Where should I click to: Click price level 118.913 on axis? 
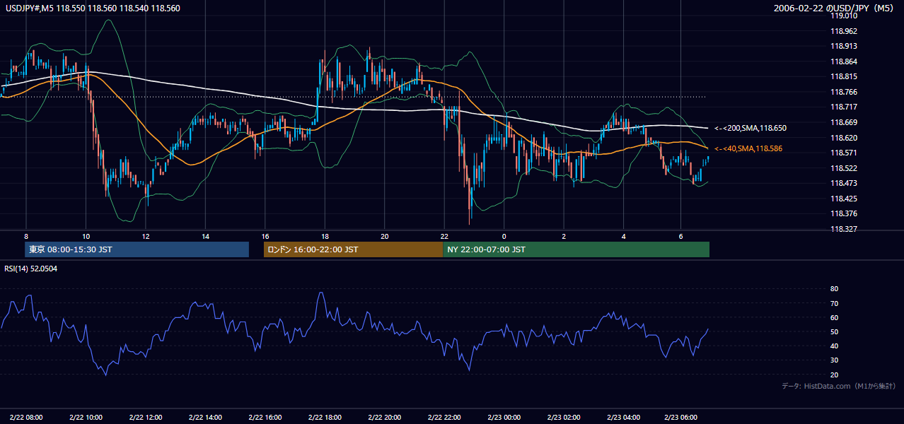point(843,46)
